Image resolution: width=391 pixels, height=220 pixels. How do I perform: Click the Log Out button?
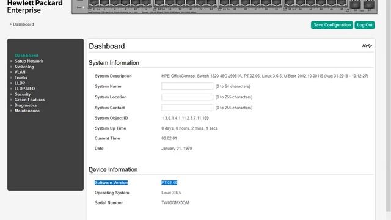click(x=365, y=25)
